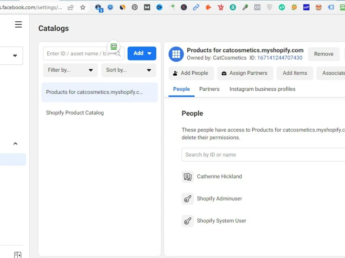Screen dimensions: 345x258
Task: Click the blue catalog grid icon
Action: [x=176, y=54]
